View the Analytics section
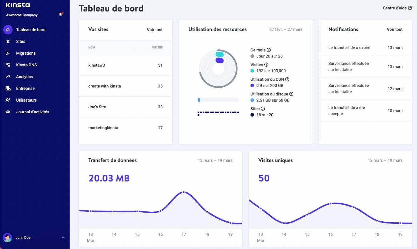 pos(24,77)
